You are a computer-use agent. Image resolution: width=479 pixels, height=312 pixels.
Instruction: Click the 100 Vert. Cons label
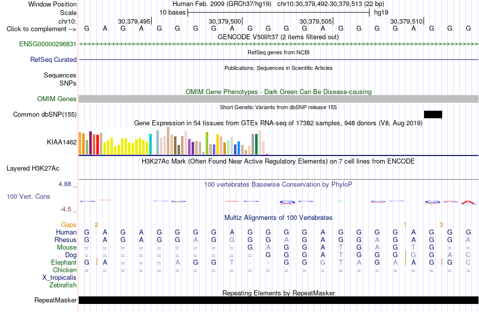coord(28,196)
